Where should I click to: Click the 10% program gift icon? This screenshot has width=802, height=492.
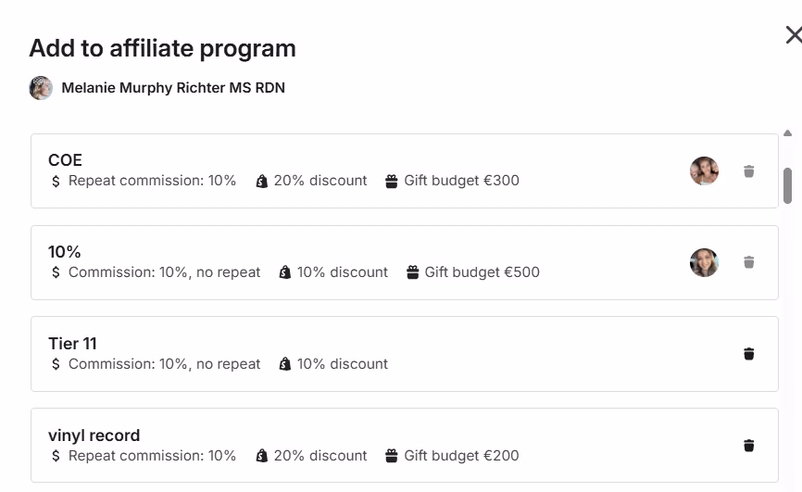point(412,272)
